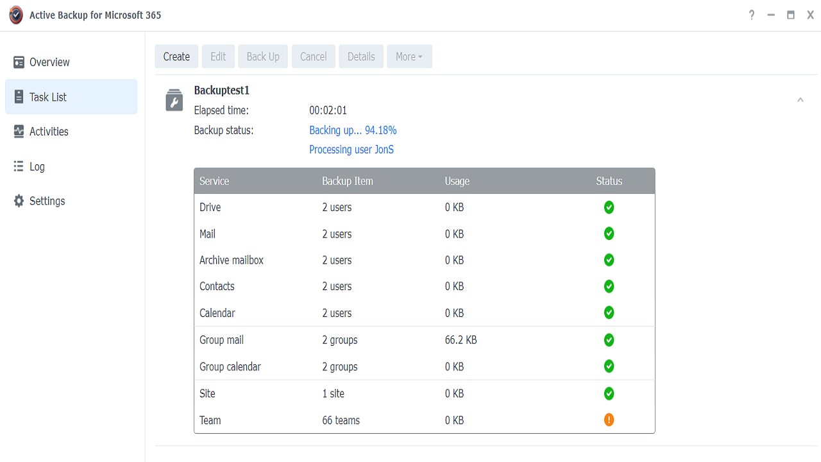Image resolution: width=821 pixels, height=462 pixels.
Task: Click the Create button
Action: 176,56
